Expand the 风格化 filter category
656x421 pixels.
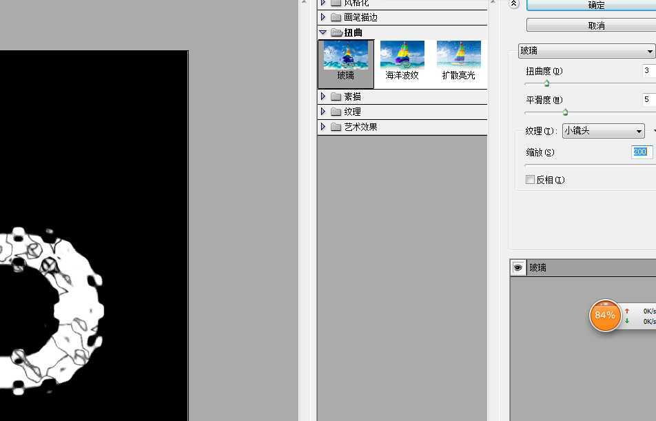point(322,3)
